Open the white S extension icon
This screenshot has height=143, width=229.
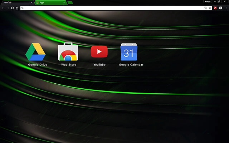click(220, 8)
